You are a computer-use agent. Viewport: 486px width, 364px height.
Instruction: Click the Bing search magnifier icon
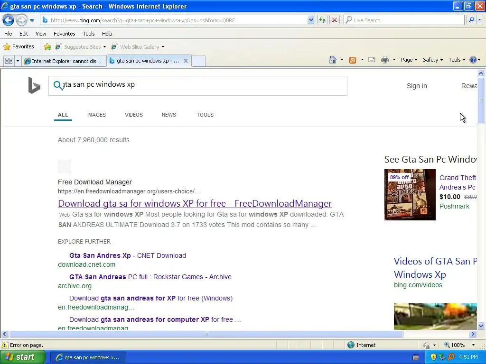58,85
